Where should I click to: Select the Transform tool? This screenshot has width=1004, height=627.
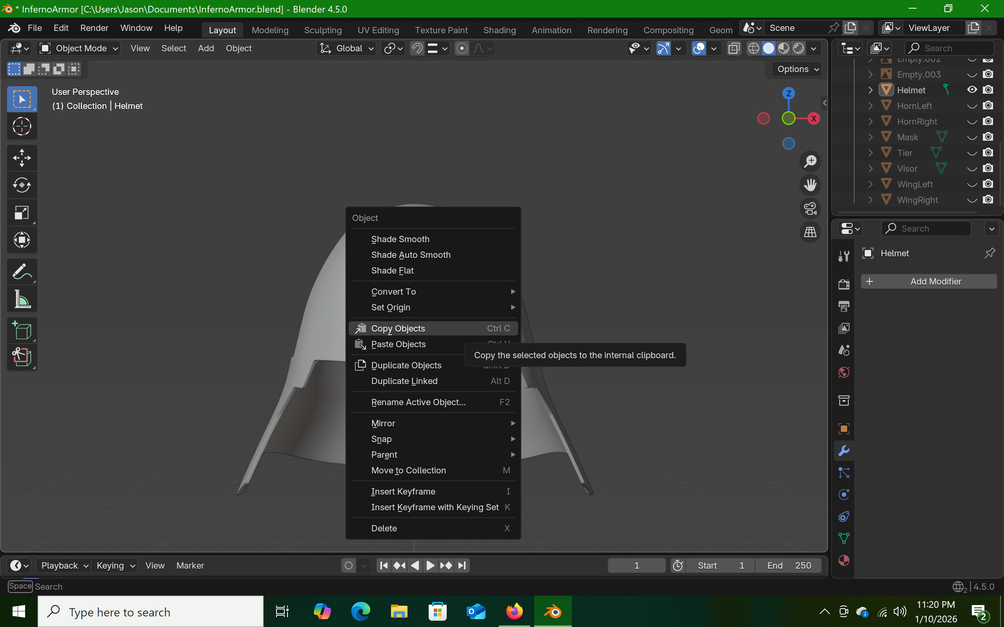point(22,240)
